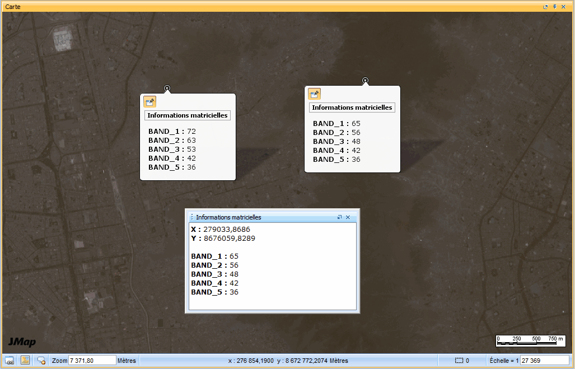Click the Informations matricielles header in right bubble

pos(352,108)
